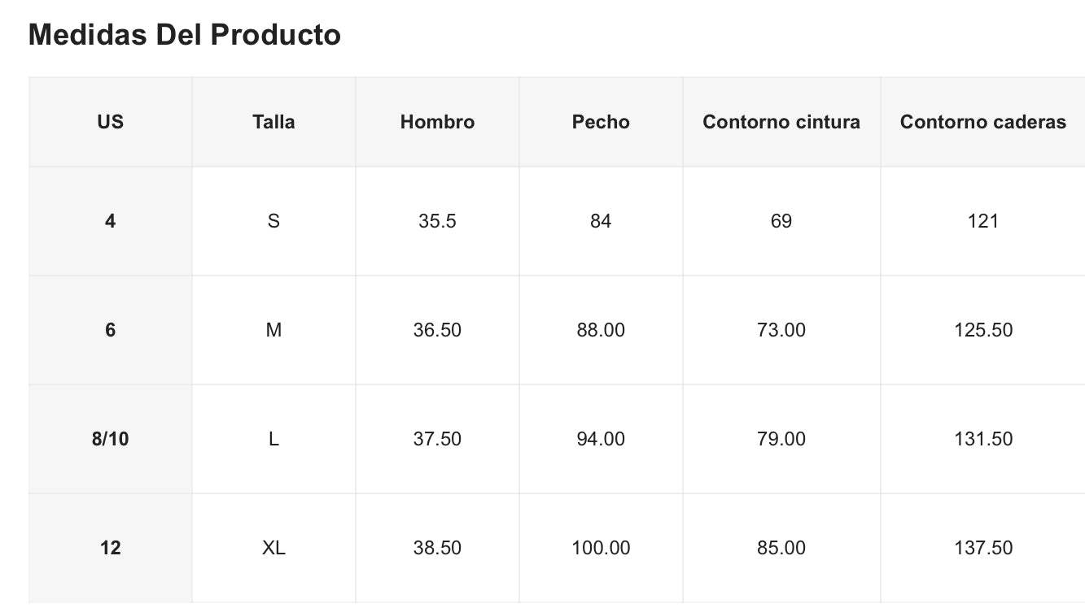1085x608 pixels.
Task: Select the Pecho column header
Action: 601,122
